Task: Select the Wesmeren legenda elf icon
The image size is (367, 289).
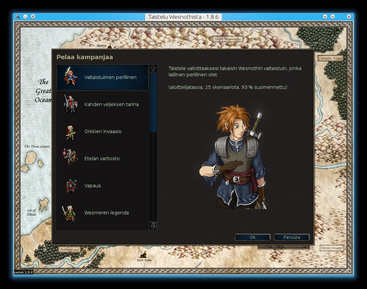Action: [69, 213]
